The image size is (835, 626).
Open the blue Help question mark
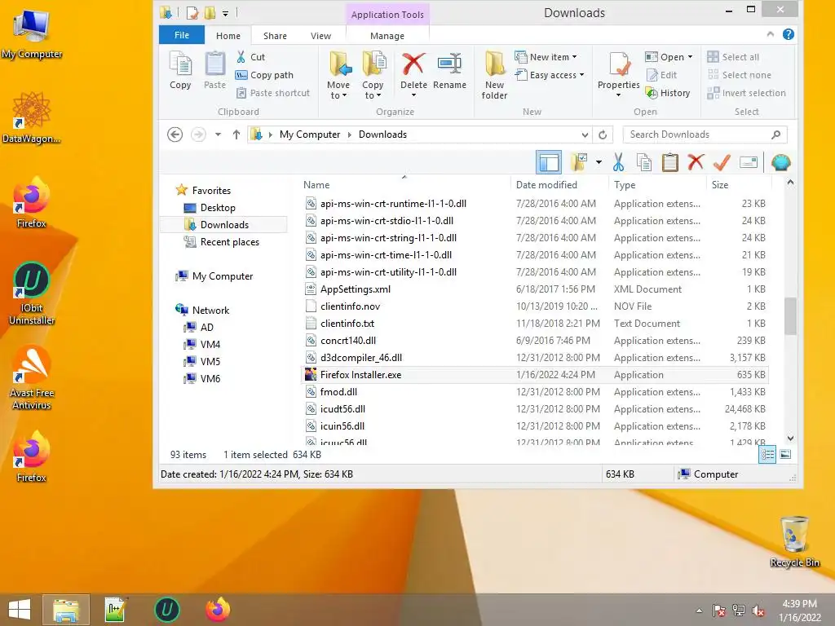click(x=789, y=34)
